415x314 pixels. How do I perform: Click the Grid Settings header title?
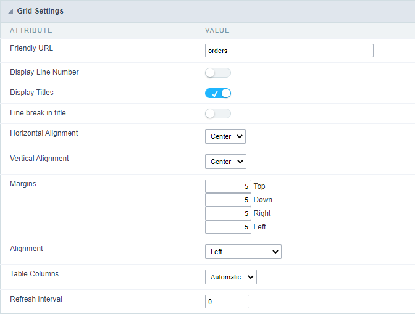[40, 11]
